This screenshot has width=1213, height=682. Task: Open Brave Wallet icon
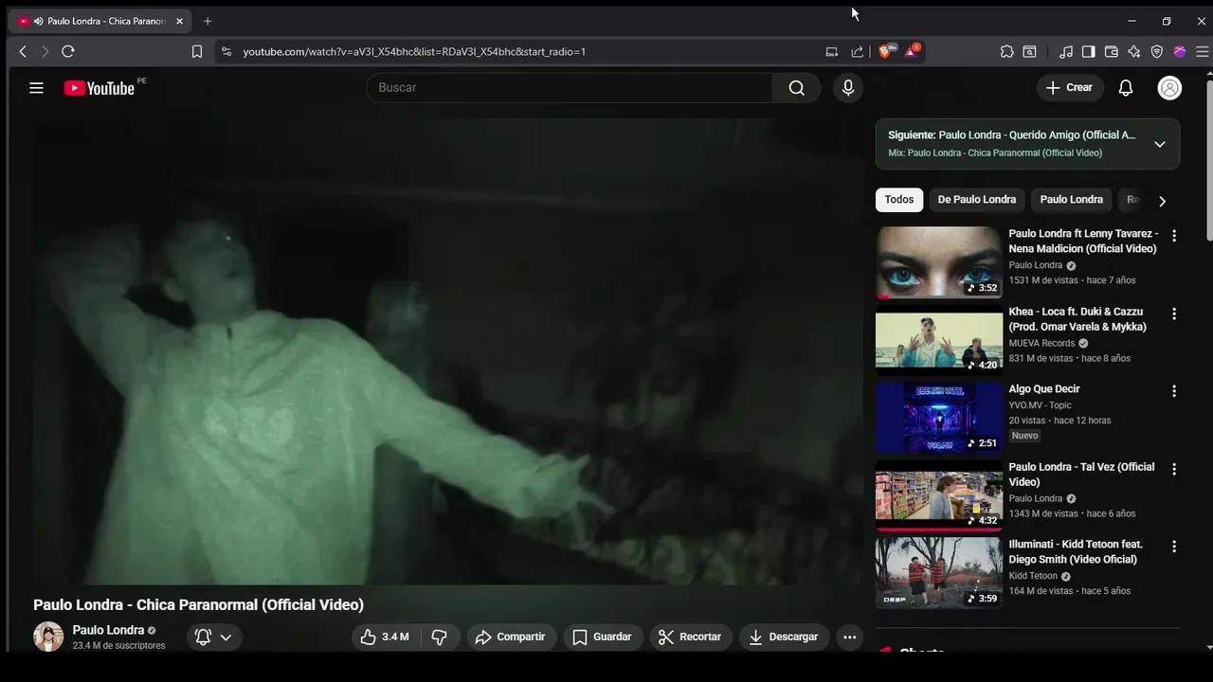(x=1112, y=52)
